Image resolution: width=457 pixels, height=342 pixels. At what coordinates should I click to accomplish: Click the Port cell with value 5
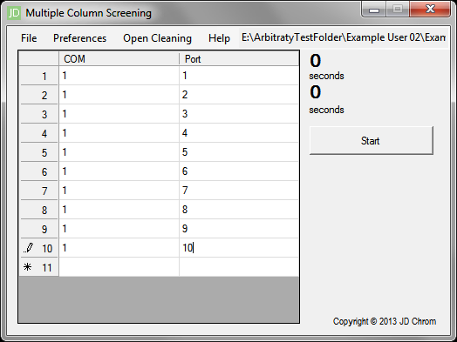239,152
